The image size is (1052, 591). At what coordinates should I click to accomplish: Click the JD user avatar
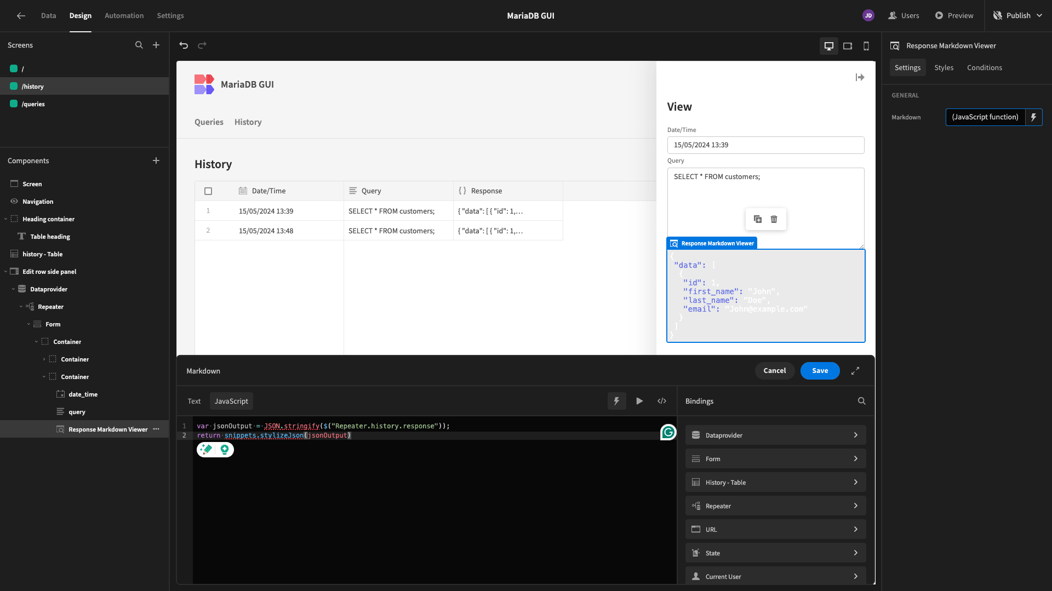[x=868, y=16]
